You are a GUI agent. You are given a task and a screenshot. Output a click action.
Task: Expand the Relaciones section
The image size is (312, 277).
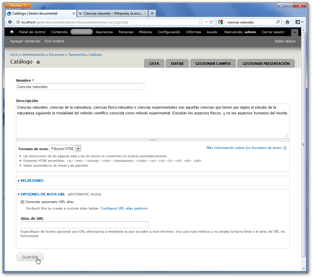click(x=32, y=181)
